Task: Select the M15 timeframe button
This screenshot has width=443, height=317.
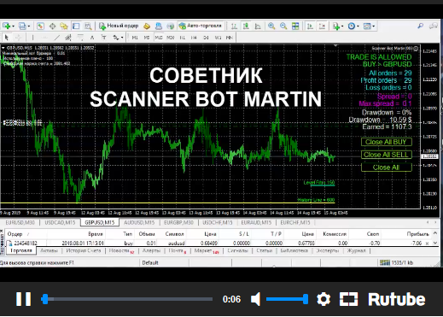Action: 159,38
